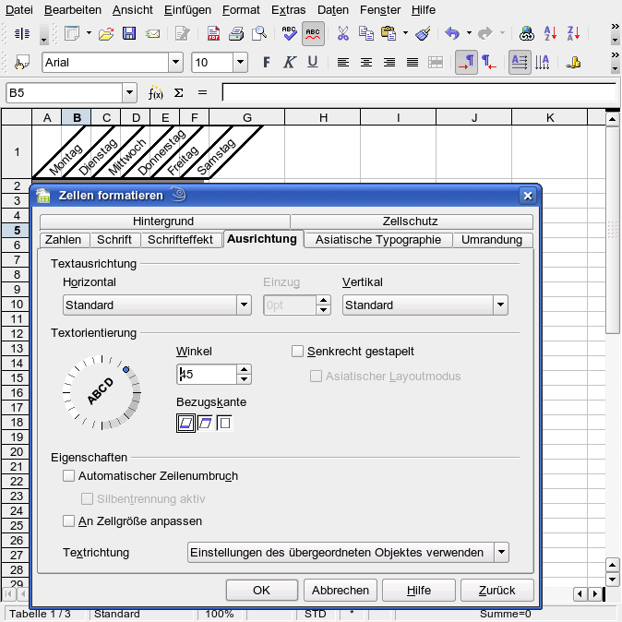Click the Save document icon
The image size is (622, 622).
[129, 34]
